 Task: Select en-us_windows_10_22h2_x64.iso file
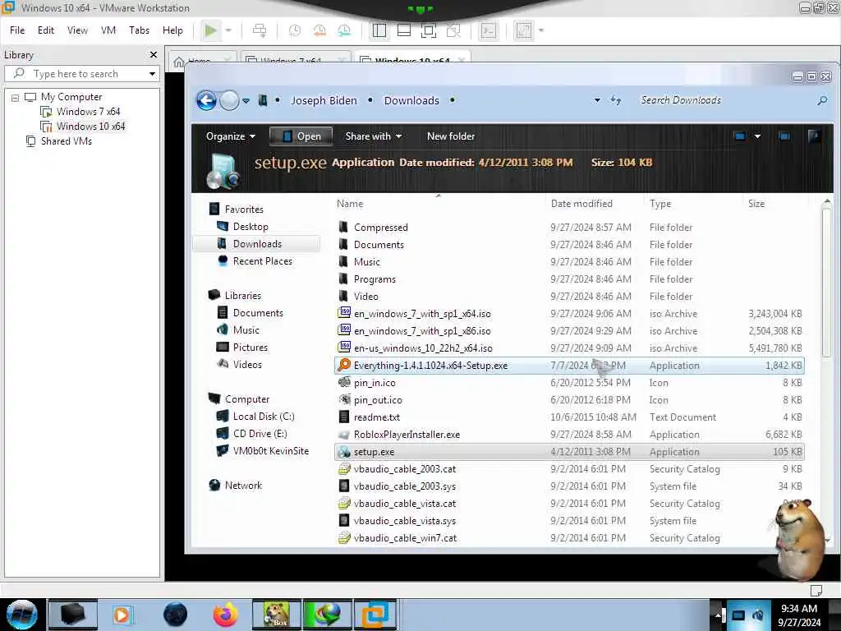pyautogui.click(x=569, y=348)
